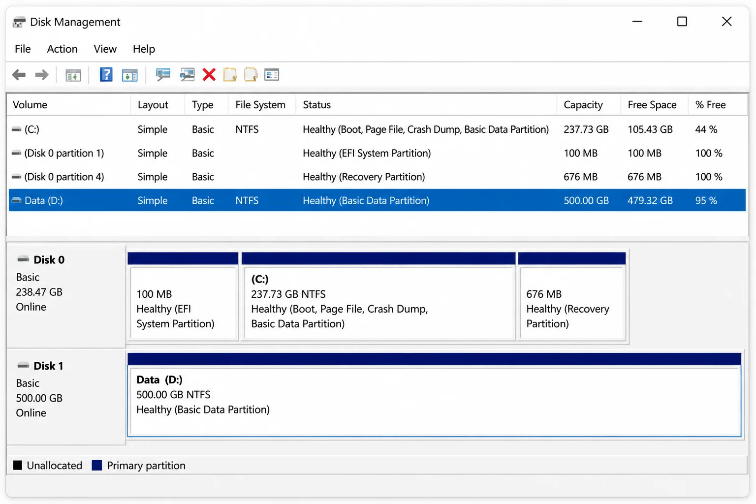The width and height of the screenshot is (756, 504).
Task: Open Help via the blue question mark icon
Action: click(106, 75)
